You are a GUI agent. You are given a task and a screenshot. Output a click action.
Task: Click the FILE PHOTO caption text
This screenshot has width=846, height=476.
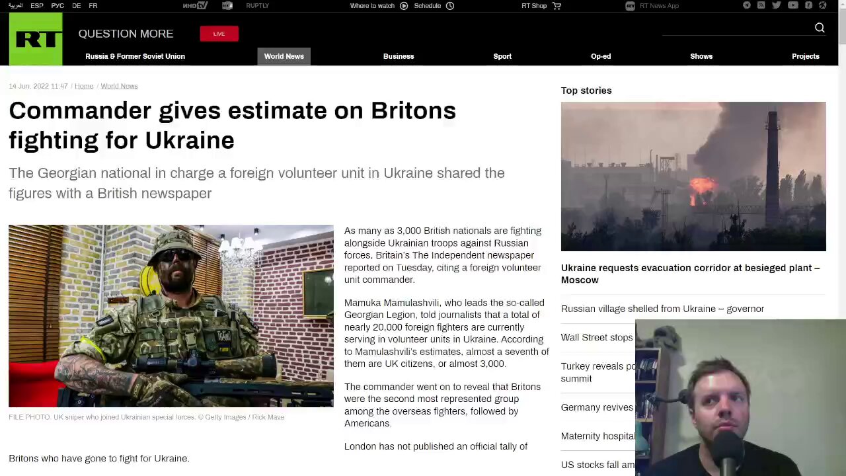click(147, 417)
